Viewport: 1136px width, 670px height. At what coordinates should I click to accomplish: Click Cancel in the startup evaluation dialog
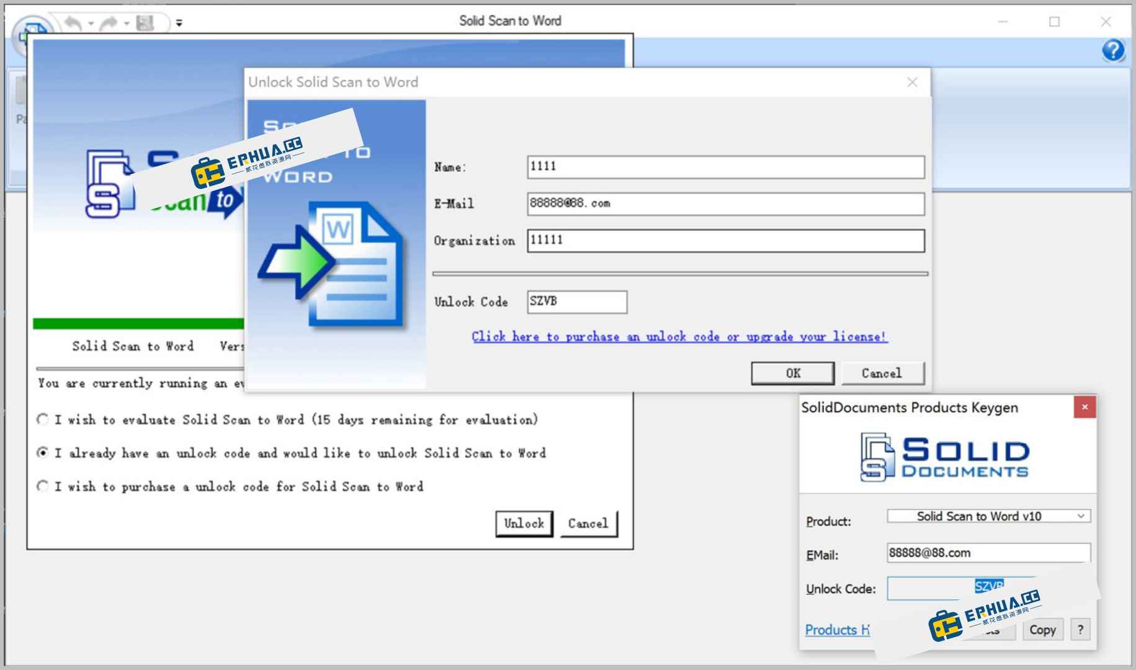(x=588, y=524)
